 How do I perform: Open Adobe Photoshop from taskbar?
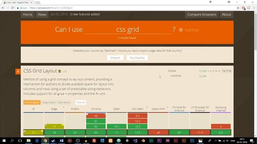coord(192,140)
